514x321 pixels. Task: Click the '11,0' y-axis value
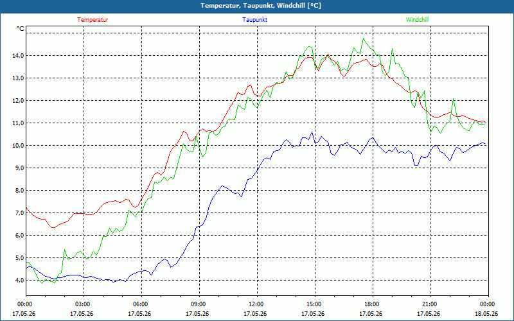[19, 123]
